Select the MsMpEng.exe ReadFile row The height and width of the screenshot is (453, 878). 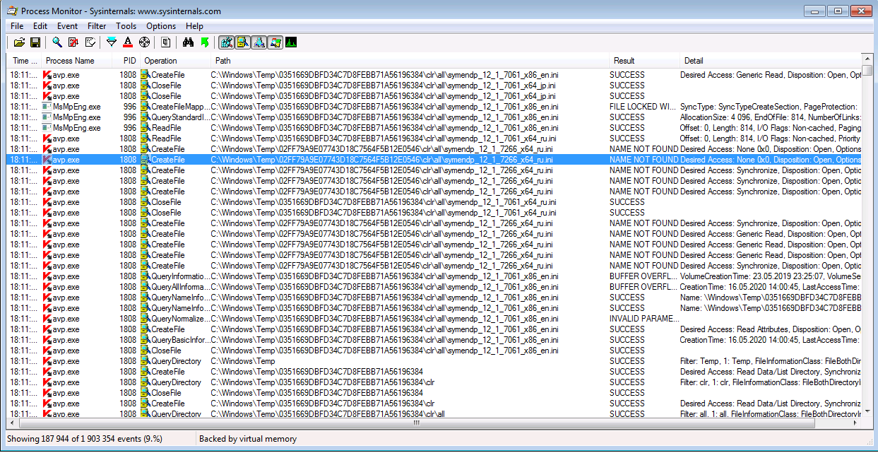point(434,128)
